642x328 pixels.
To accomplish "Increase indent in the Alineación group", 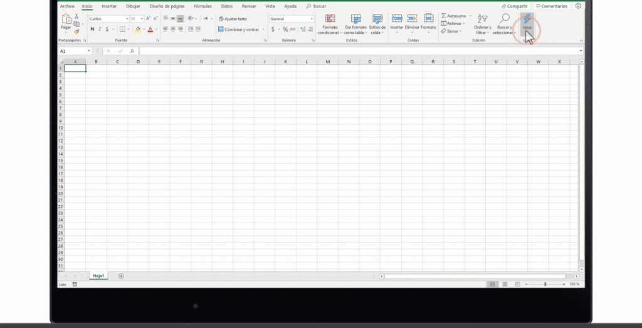I will pyautogui.click(x=198, y=29).
